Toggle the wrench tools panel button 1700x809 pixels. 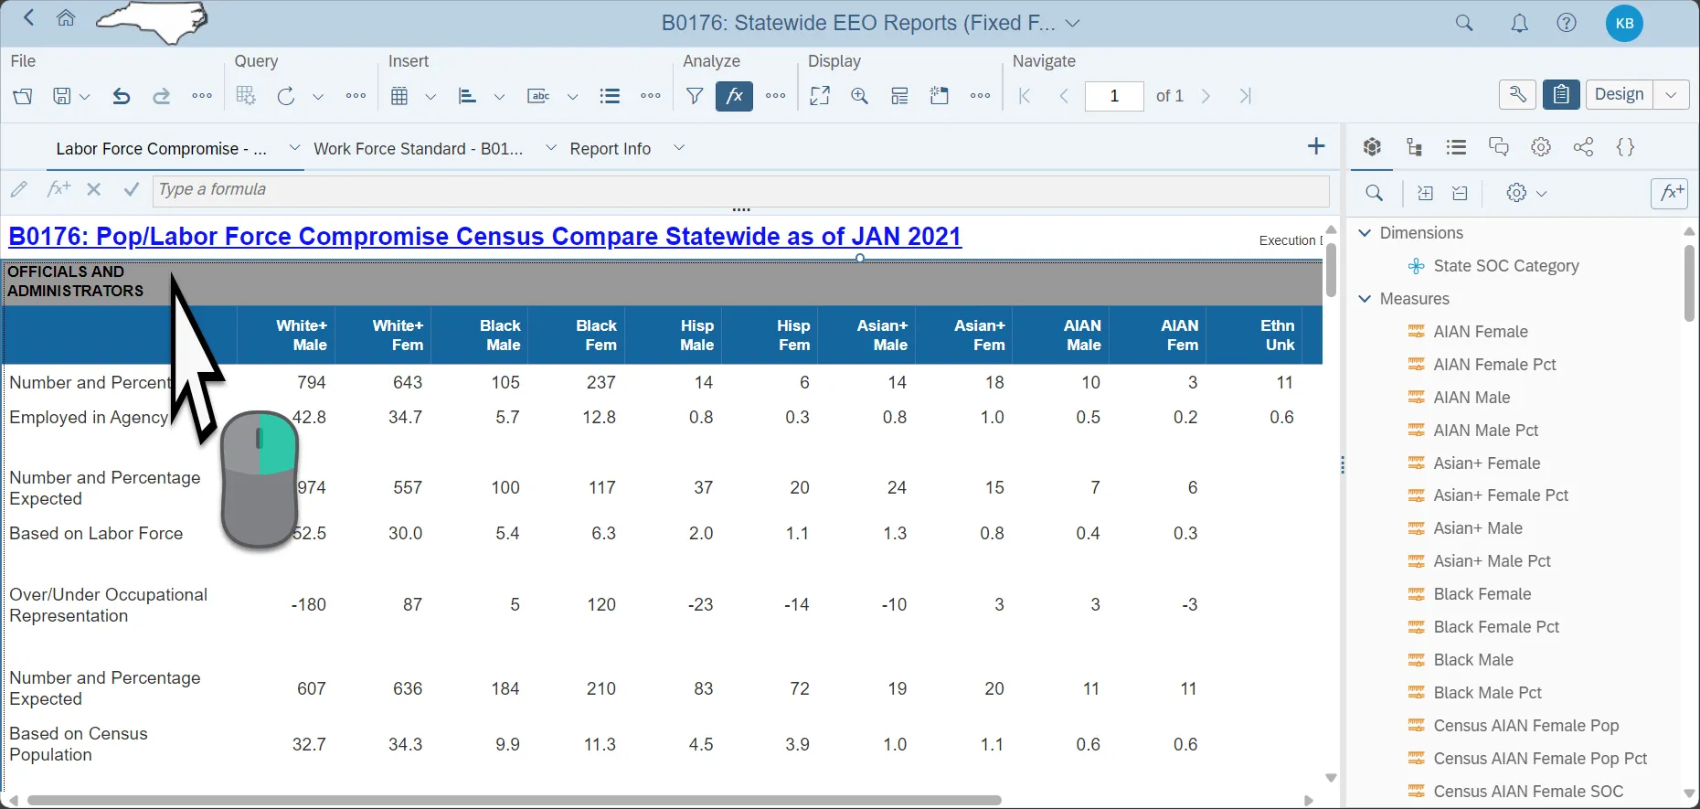tap(1517, 95)
